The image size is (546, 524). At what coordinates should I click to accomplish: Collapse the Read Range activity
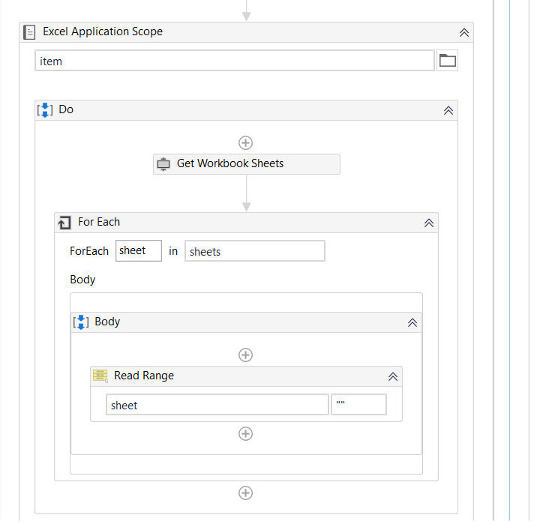point(392,376)
